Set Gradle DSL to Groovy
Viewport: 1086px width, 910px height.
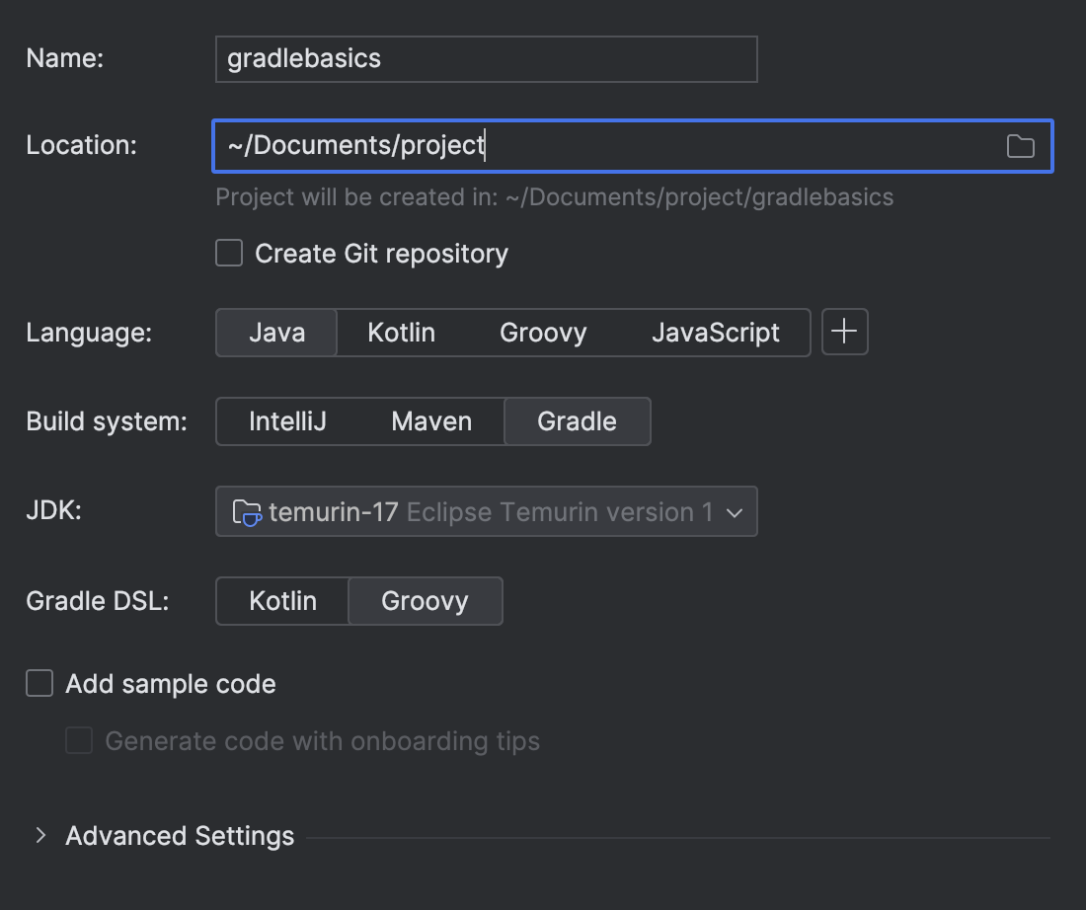coord(425,601)
